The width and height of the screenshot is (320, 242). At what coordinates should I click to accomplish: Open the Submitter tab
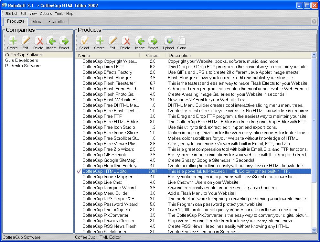click(56, 21)
